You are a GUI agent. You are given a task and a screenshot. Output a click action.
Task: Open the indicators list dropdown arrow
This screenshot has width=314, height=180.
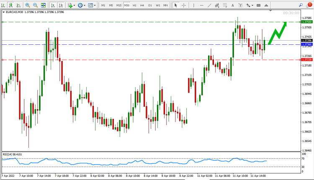74,5
